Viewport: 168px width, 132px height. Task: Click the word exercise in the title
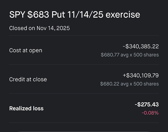[x=123, y=15]
